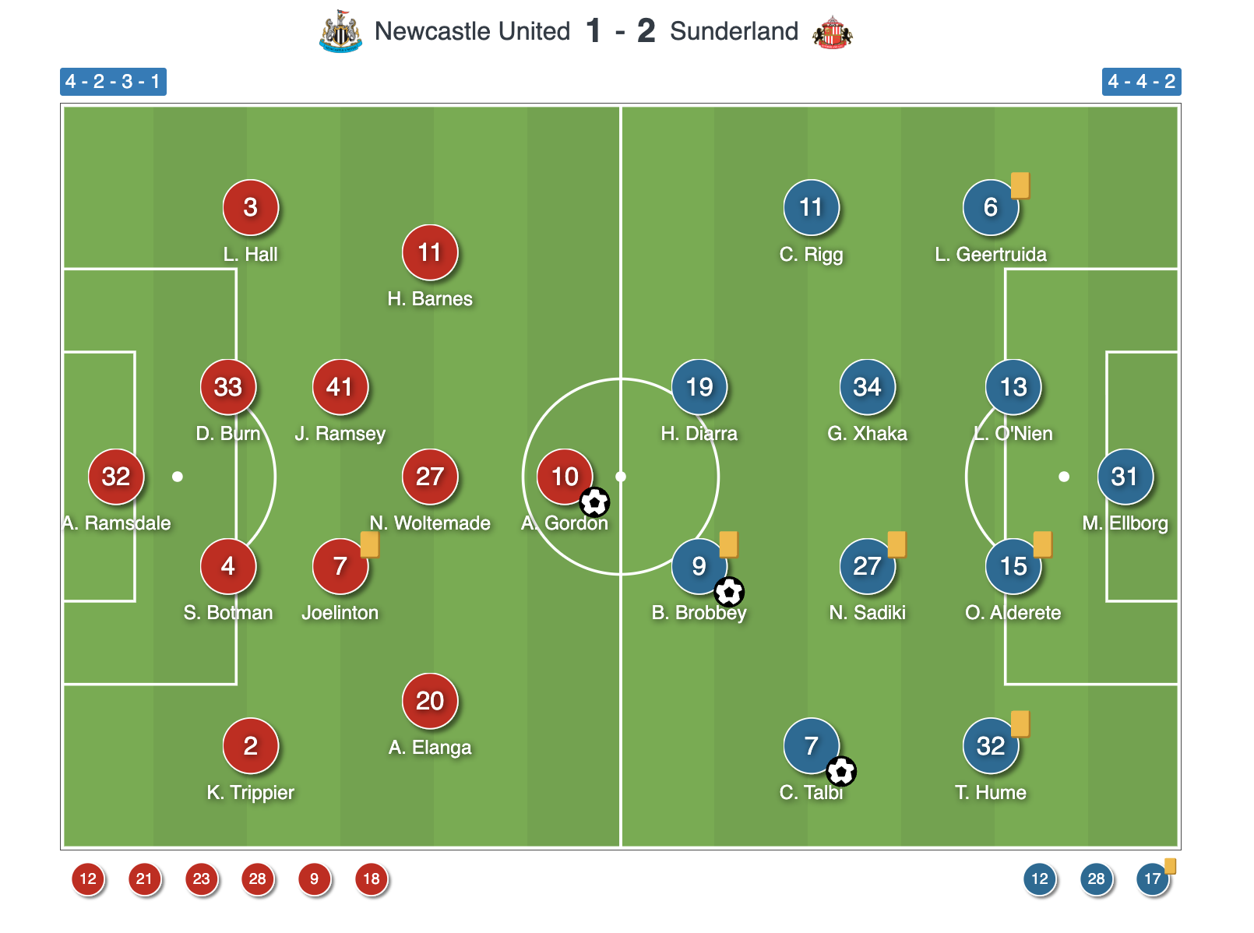The width and height of the screenshot is (1254, 933).
Task: Select Sunderland substitute number 17
Action: (x=1153, y=879)
